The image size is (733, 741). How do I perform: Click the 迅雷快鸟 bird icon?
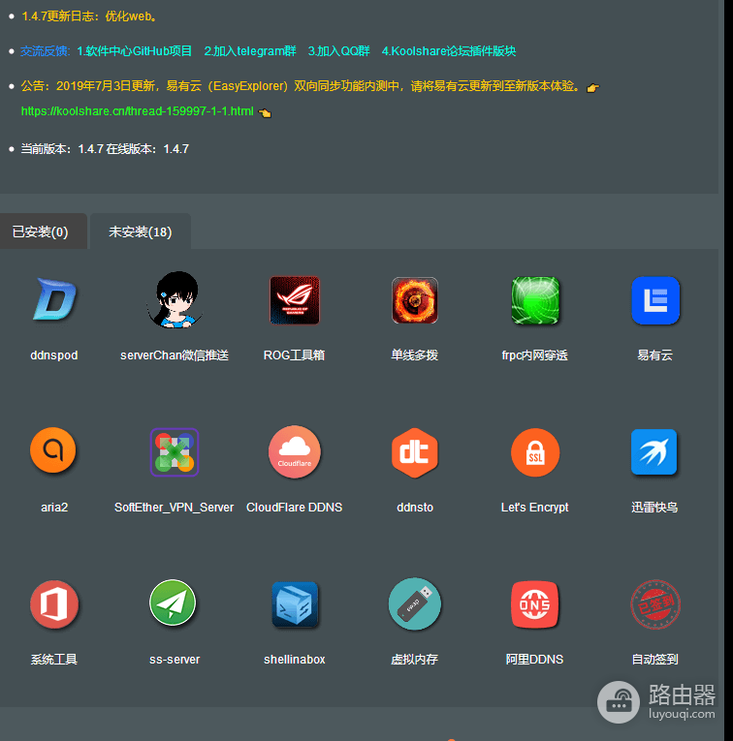point(654,451)
